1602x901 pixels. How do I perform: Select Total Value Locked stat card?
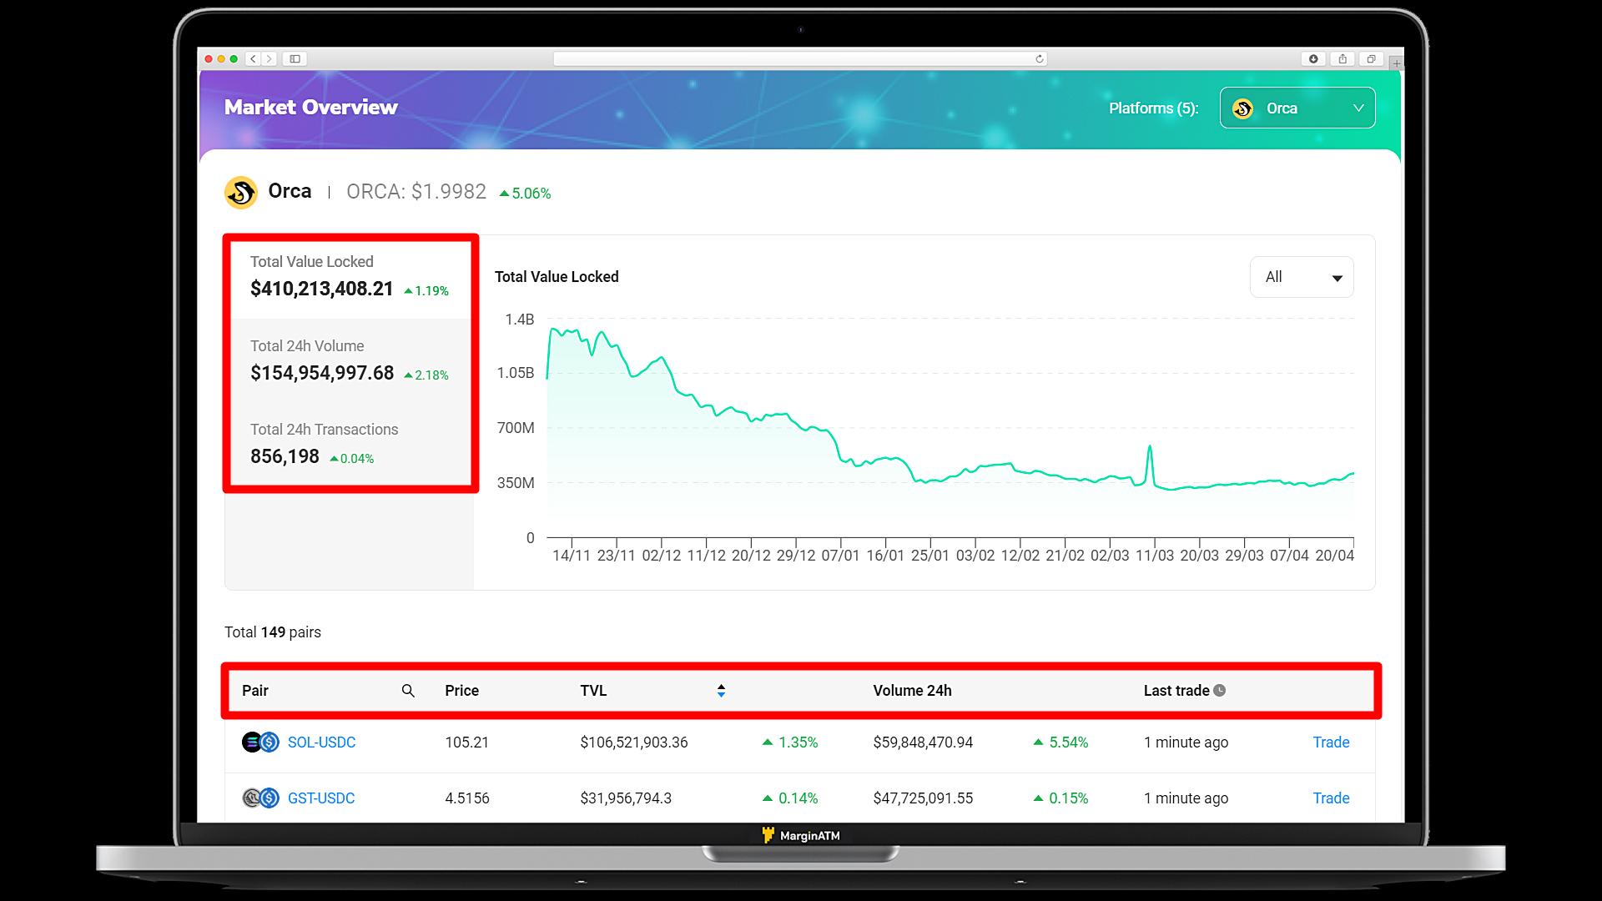350,277
